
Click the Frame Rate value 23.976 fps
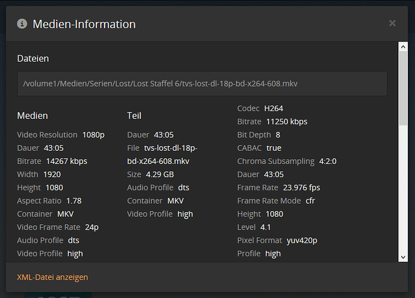coord(301,187)
